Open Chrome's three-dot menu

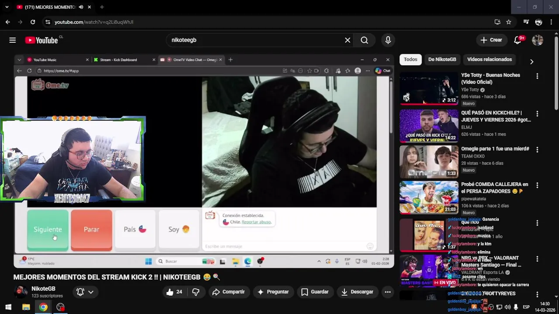point(551,22)
